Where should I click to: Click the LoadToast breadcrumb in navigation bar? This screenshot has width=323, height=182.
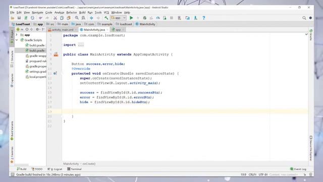[21, 24]
